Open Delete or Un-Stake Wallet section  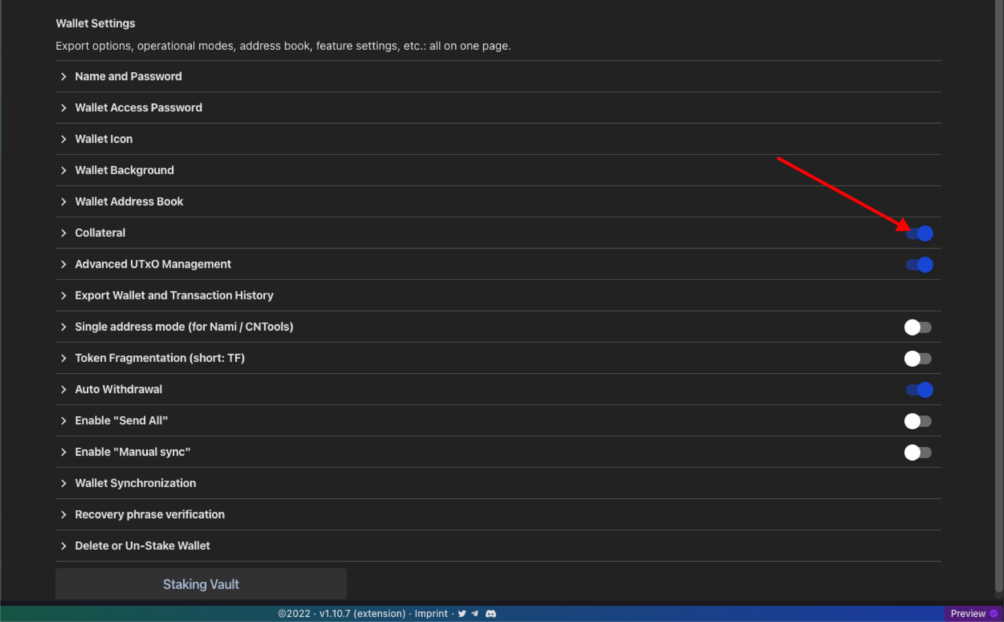tap(142, 546)
